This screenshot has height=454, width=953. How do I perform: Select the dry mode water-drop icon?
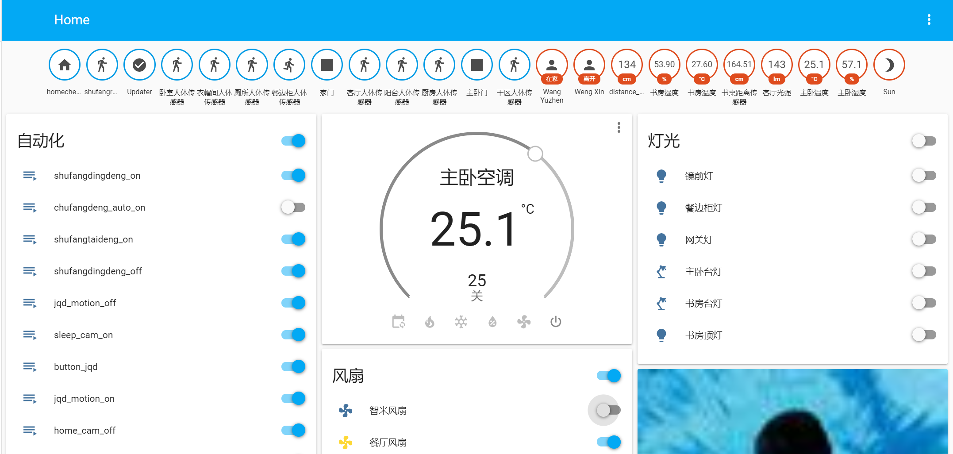point(492,322)
